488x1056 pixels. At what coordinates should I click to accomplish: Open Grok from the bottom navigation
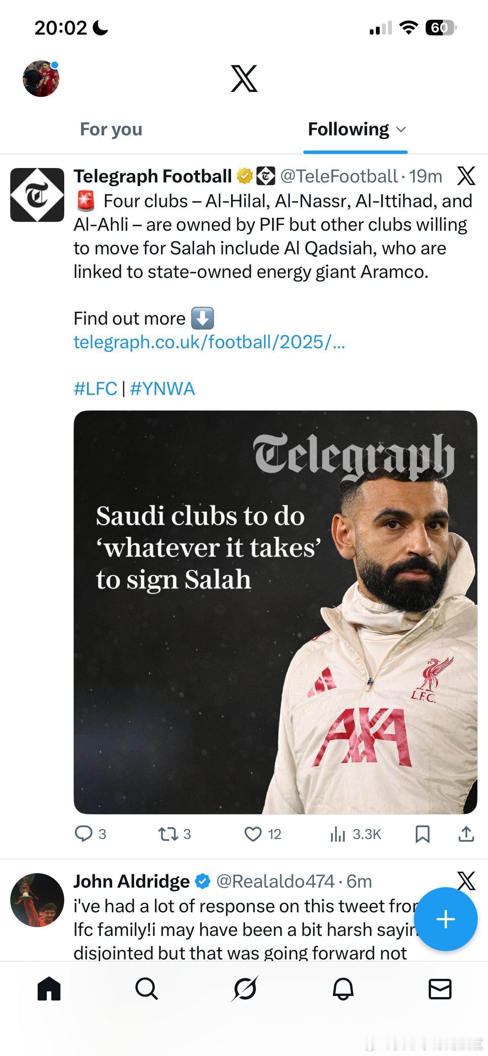245,989
